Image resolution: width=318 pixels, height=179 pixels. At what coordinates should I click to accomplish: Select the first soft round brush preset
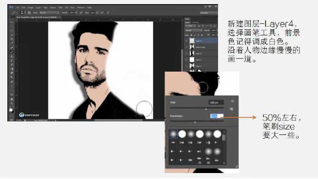173,134
